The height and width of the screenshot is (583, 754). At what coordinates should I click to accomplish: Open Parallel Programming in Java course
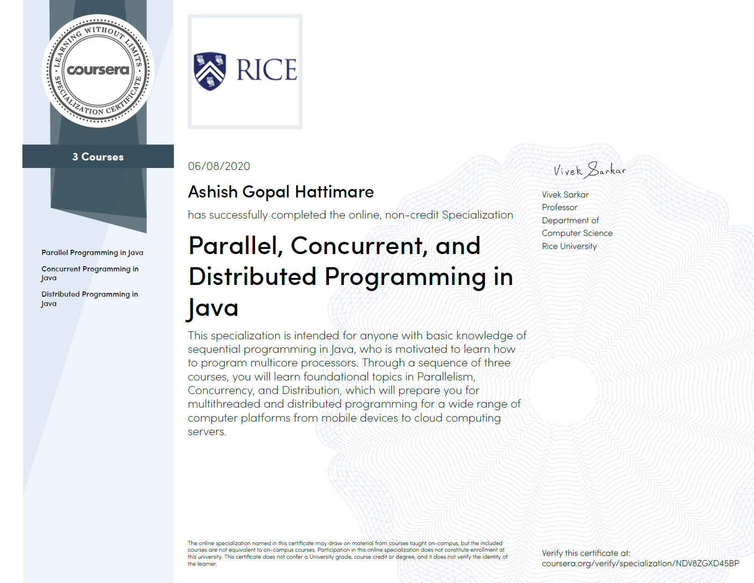click(x=92, y=253)
